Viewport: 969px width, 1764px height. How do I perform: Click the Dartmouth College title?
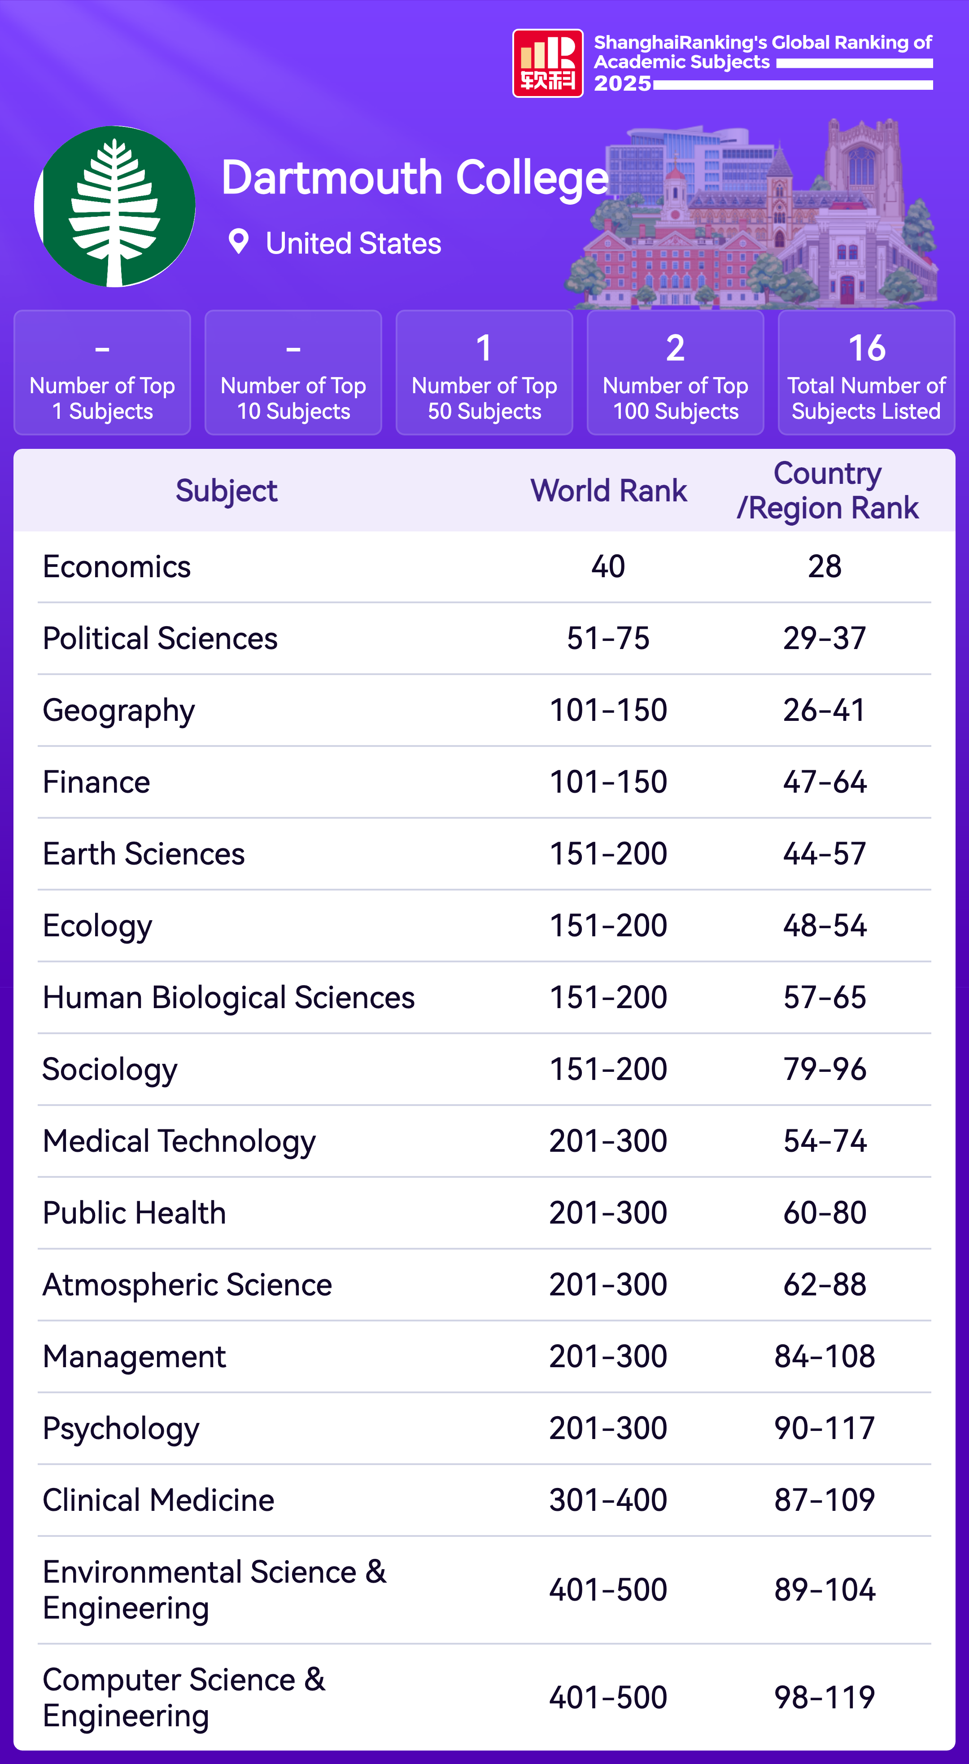pos(415,178)
